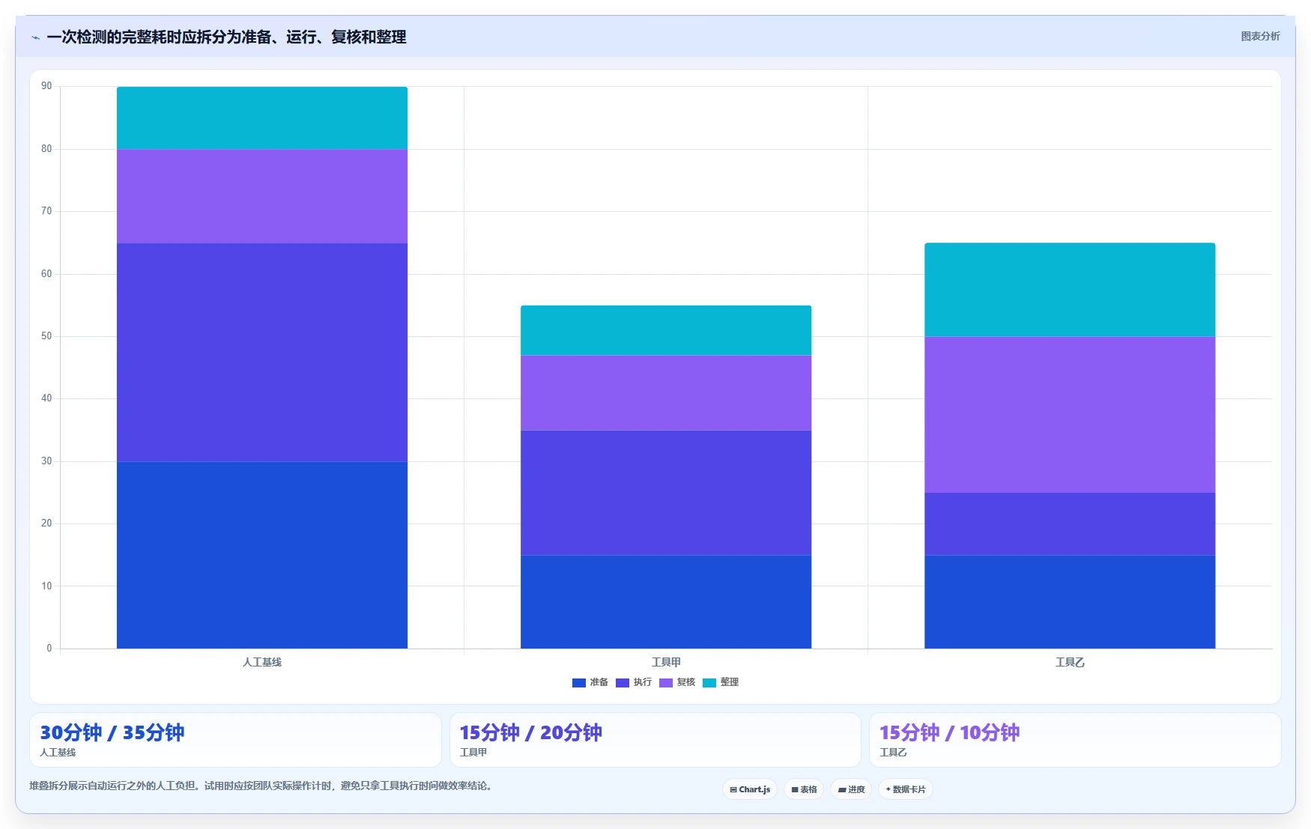Image resolution: width=1311 pixels, height=829 pixels.
Task: Click the 表格 chip
Action: point(804,789)
